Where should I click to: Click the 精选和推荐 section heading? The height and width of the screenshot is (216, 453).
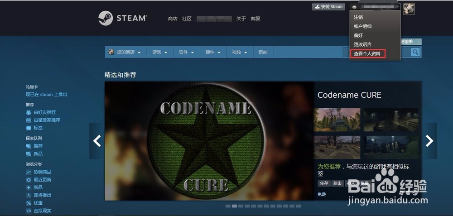click(x=120, y=75)
